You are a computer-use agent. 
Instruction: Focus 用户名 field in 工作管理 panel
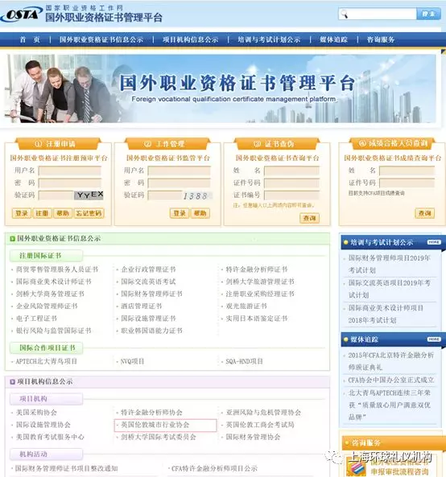[x=179, y=171]
